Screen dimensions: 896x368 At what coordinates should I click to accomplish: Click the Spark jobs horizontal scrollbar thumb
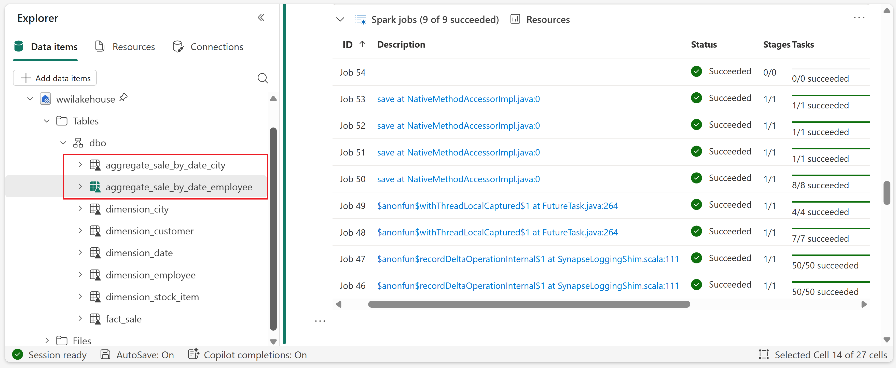click(x=529, y=304)
